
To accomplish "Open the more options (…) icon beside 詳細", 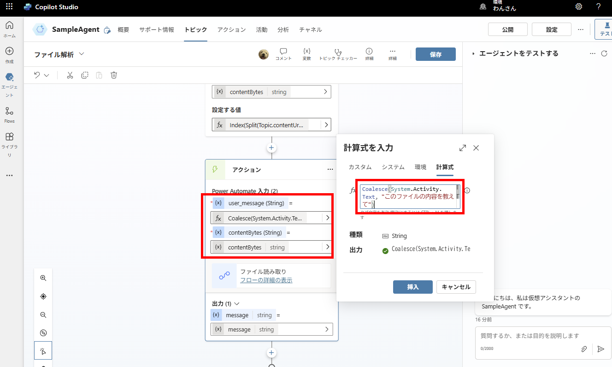I will 392,54.
